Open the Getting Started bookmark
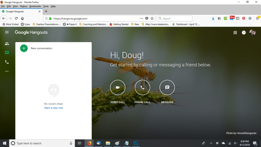The image size is (261, 147). (x=119, y=24)
